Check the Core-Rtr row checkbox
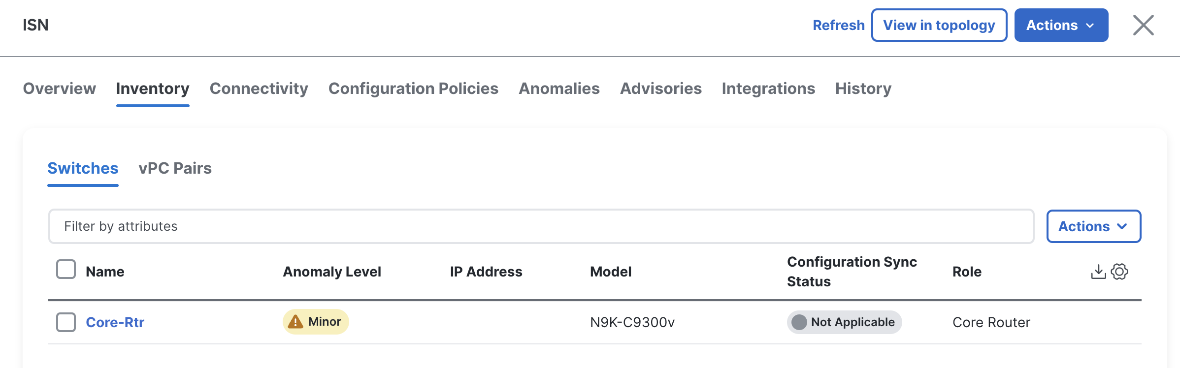The height and width of the screenshot is (368, 1180). point(66,322)
